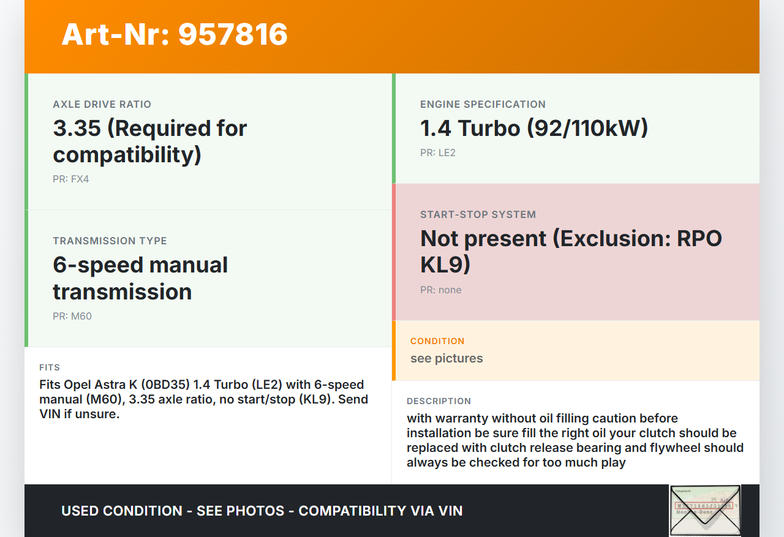The height and width of the screenshot is (537, 784).
Task: Select the Engine Specification label
Action: (483, 104)
